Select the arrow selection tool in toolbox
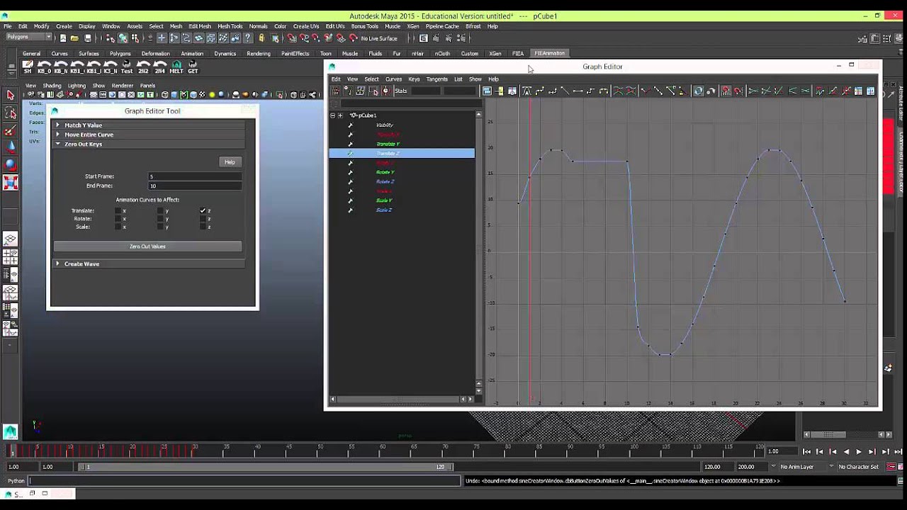 [10, 95]
